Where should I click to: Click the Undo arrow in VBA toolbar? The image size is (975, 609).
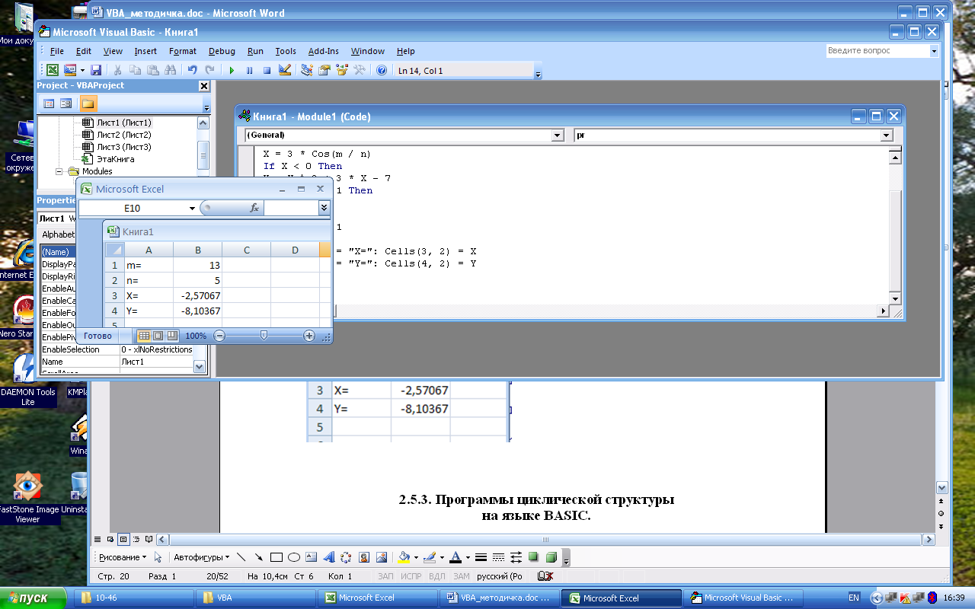pos(193,70)
